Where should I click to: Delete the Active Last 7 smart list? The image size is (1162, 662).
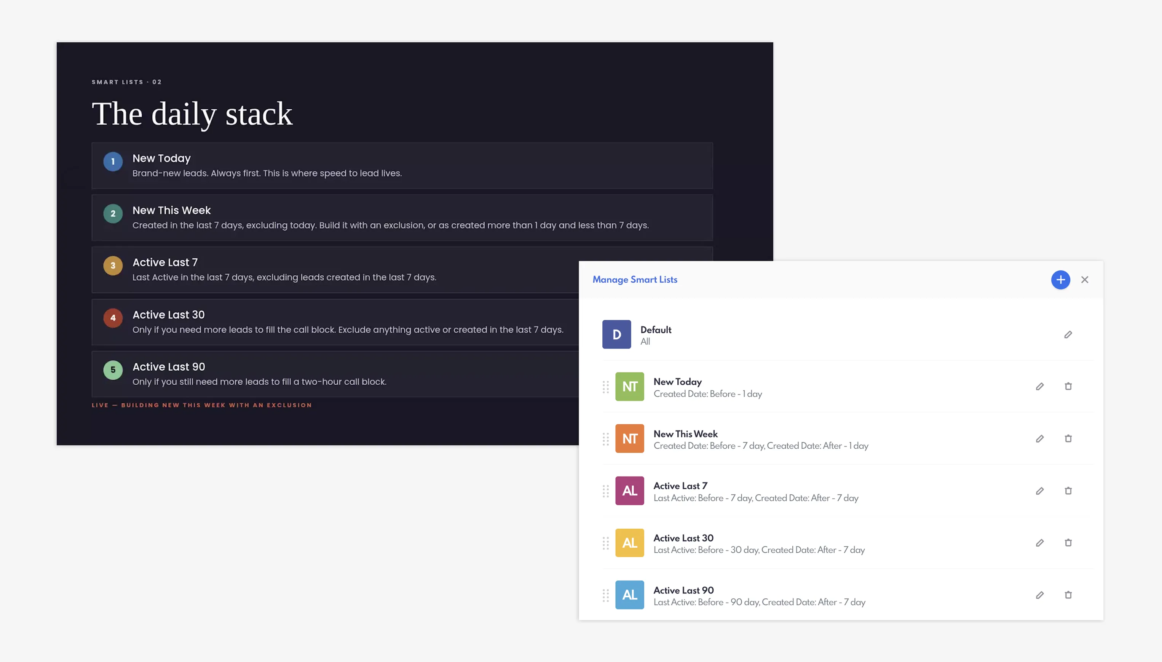(x=1068, y=491)
